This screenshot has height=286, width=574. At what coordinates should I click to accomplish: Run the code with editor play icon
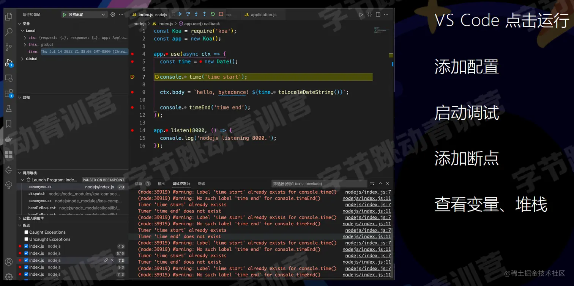point(361,15)
